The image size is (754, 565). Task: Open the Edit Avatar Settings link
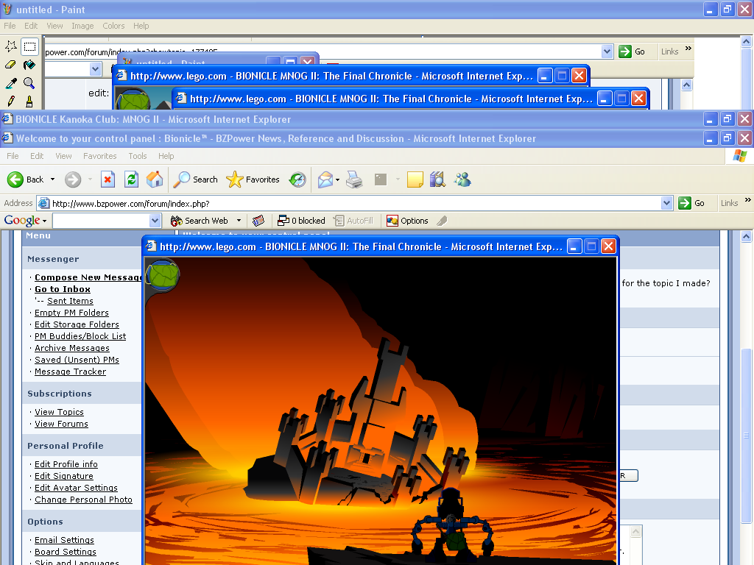click(76, 488)
